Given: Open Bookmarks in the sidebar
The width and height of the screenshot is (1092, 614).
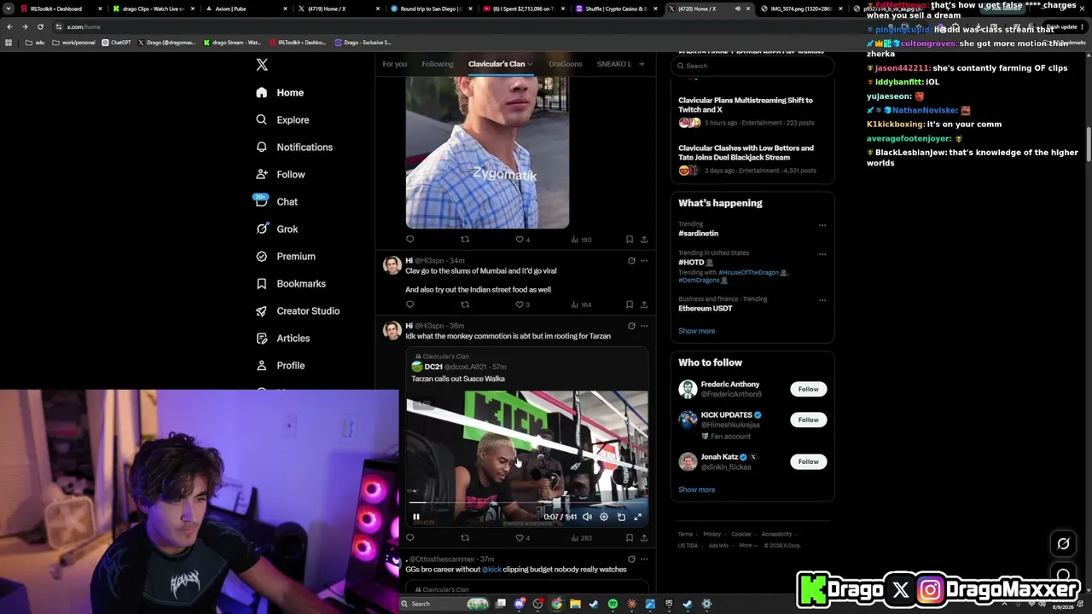Looking at the screenshot, I should 291,284.
